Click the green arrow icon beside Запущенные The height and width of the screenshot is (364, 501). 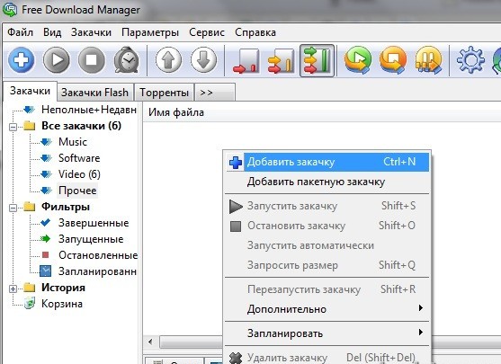click(x=45, y=238)
